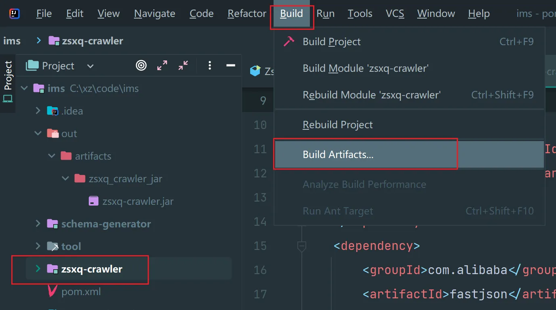This screenshot has width=556, height=310.
Task: Expand the schema-generator module node
Action: (x=38, y=224)
